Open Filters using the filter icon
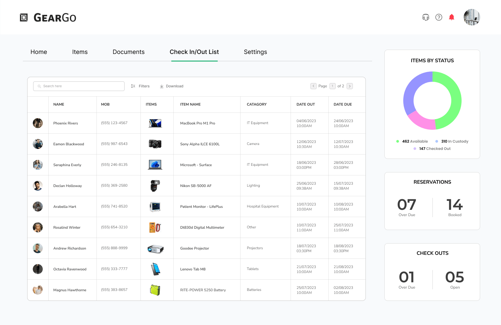 click(133, 86)
